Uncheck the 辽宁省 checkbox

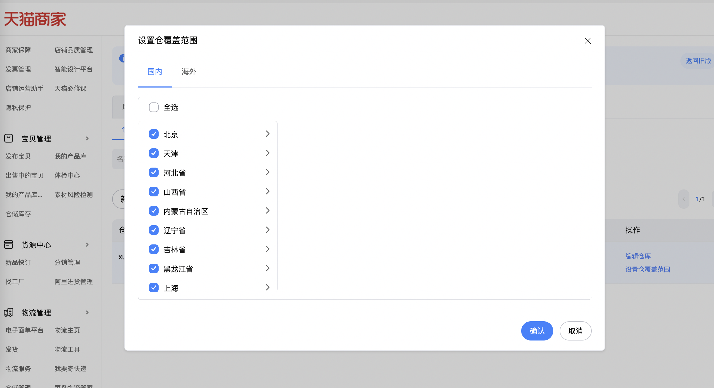coord(154,230)
